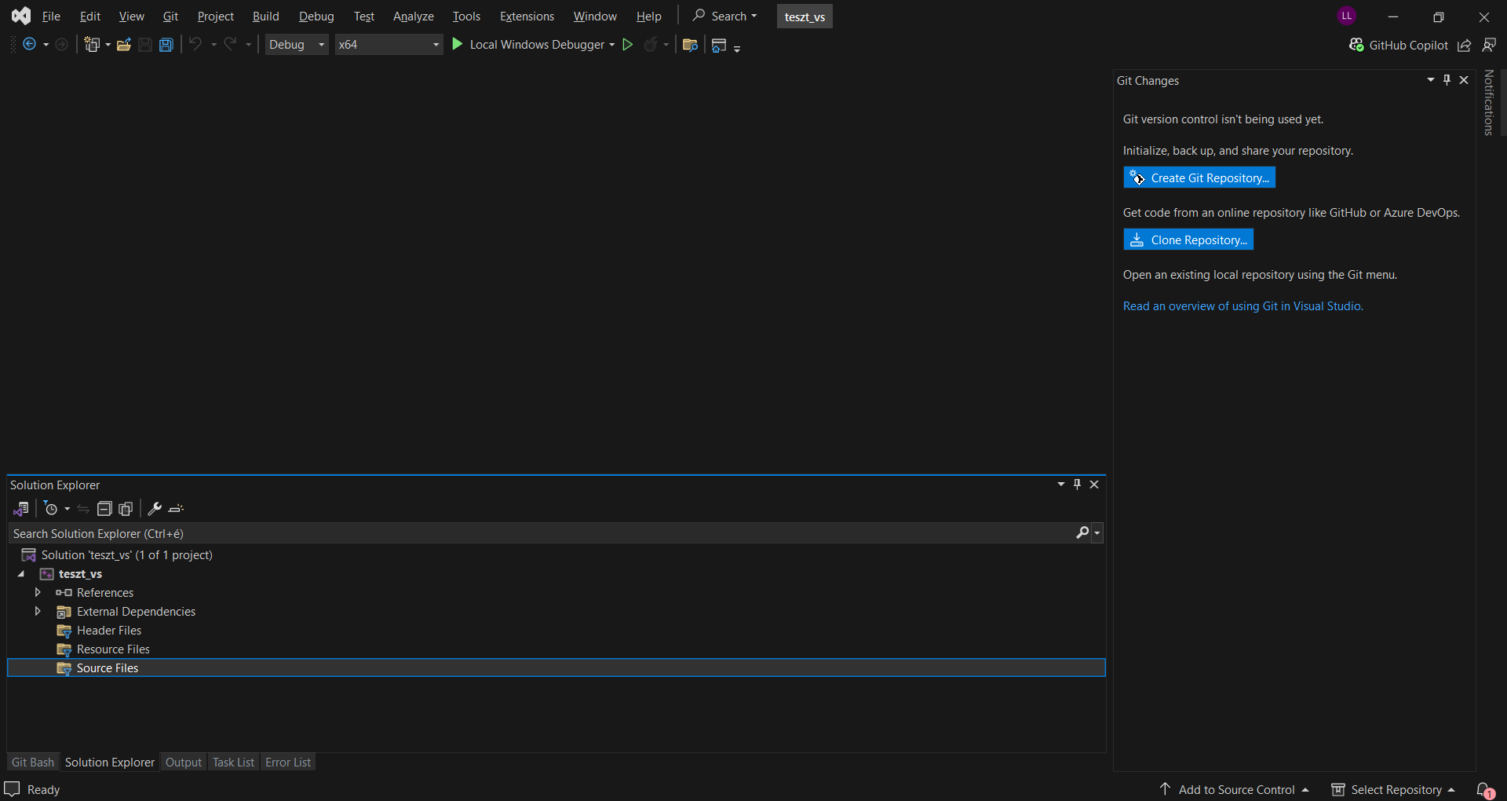The width and height of the screenshot is (1507, 801).
Task: Click the Find in Files icon
Action: 690,45
